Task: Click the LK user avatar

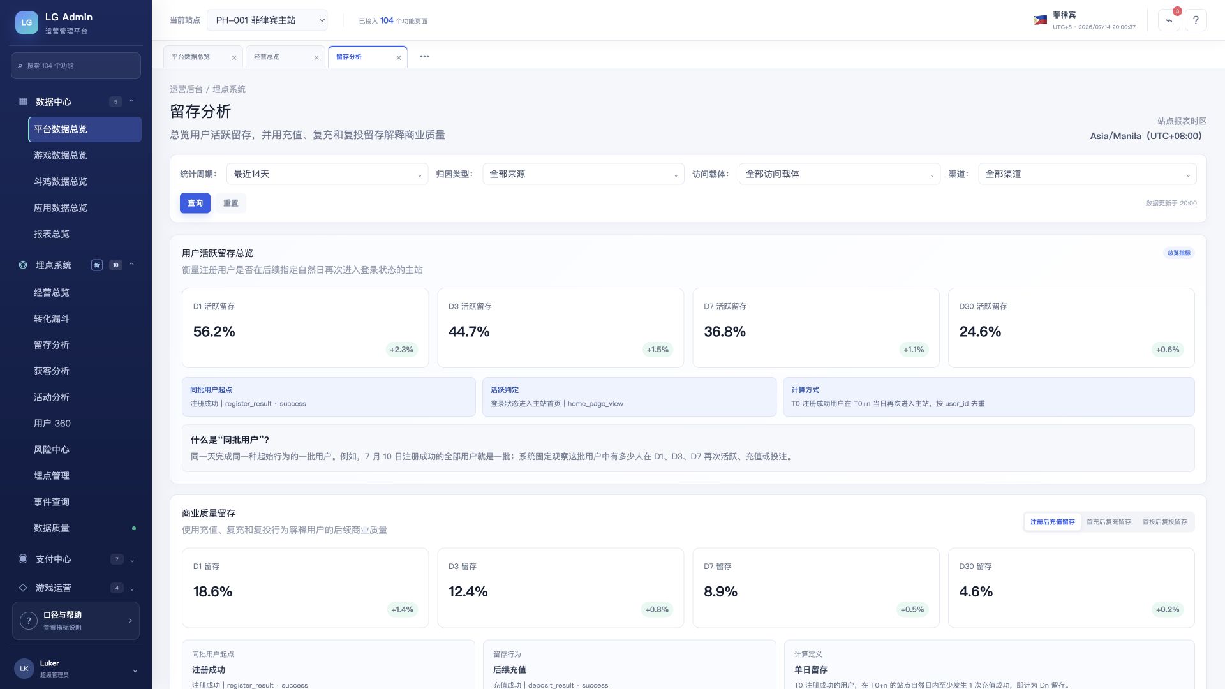Action: point(24,669)
